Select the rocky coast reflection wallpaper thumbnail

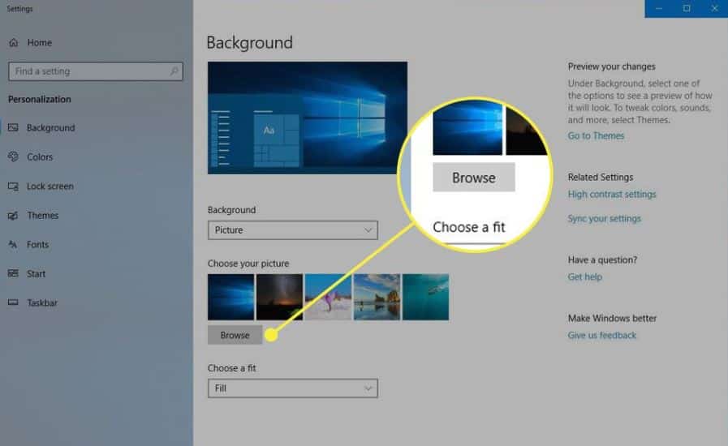pos(377,297)
